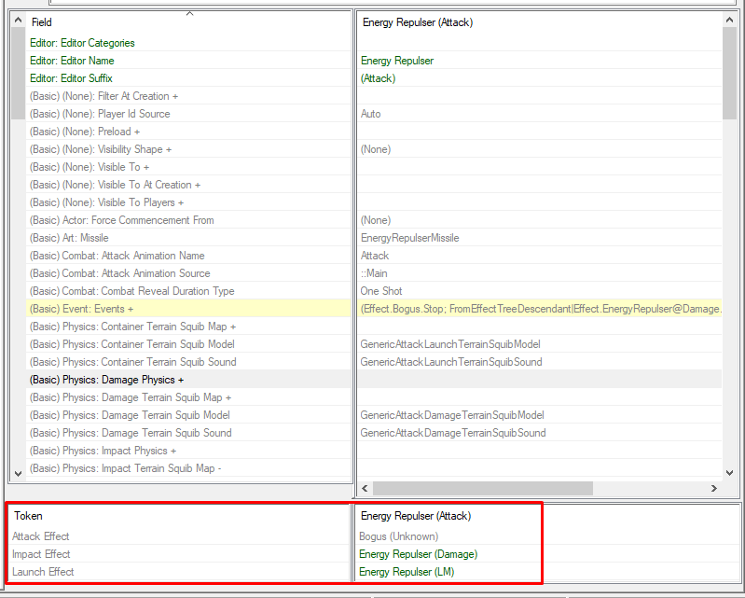Open the Energy Repulser (LM) token value
The height and width of the screenshot is (598, 745).
click(407, 572)
